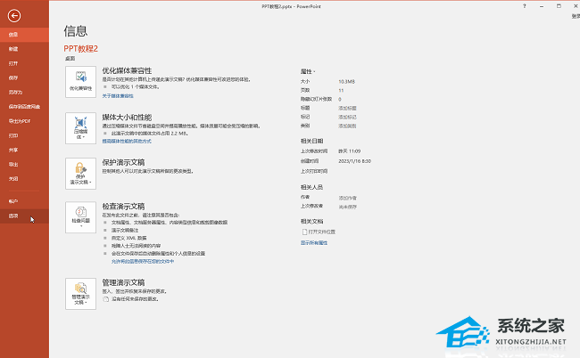Select 保存到百度网盘 in the sidebar
This screenshot has height=358, width=580.
coord(23,107)
